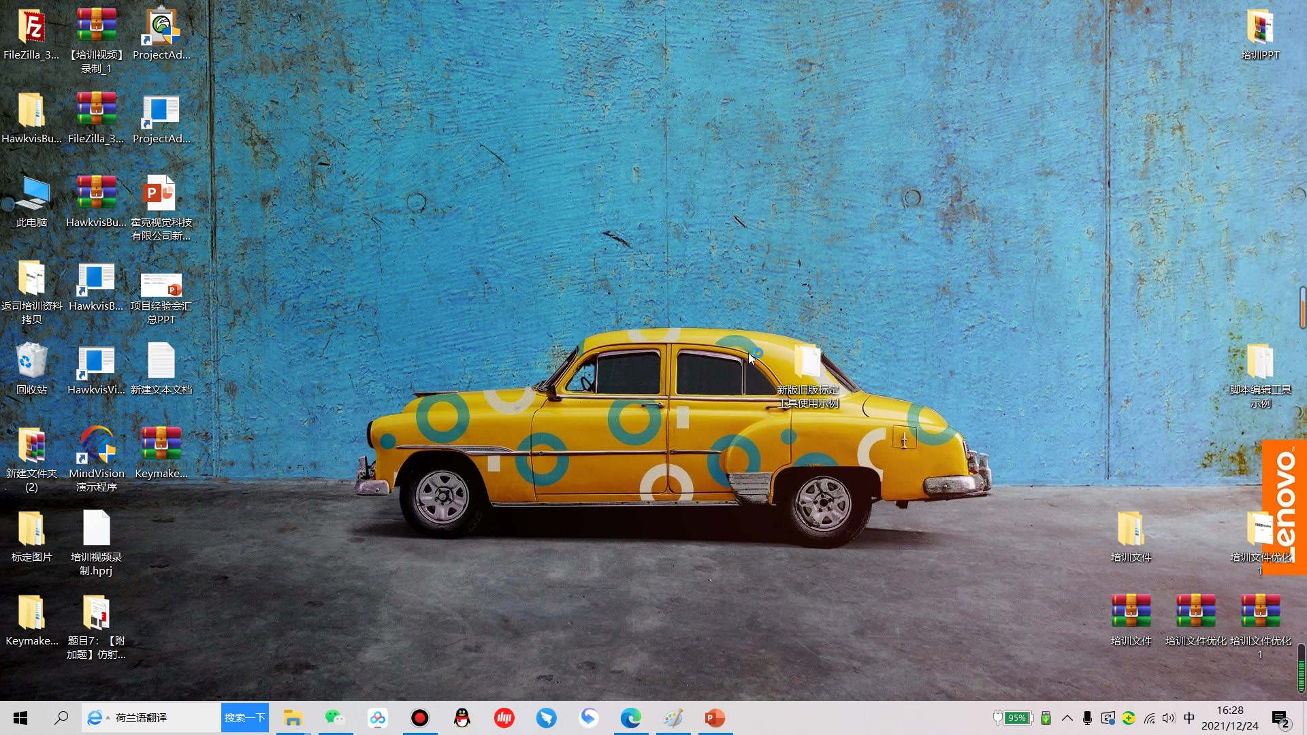The image size is (1307, 735).
Task: Select the 项目经验会汇总PPT file
Action: click(161, 284)
